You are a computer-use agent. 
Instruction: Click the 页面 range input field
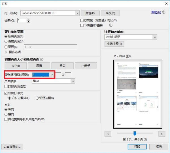point(50,47)
